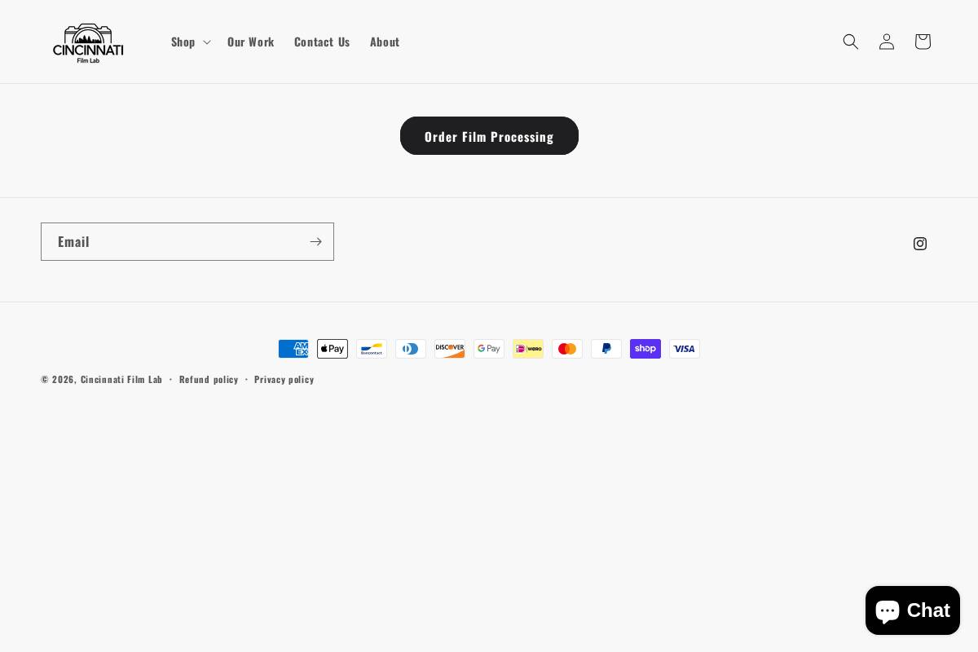The width and height of the screenshot is (978, 652).
Task: Click the Visa payment icon
Action: click(685, 349)
